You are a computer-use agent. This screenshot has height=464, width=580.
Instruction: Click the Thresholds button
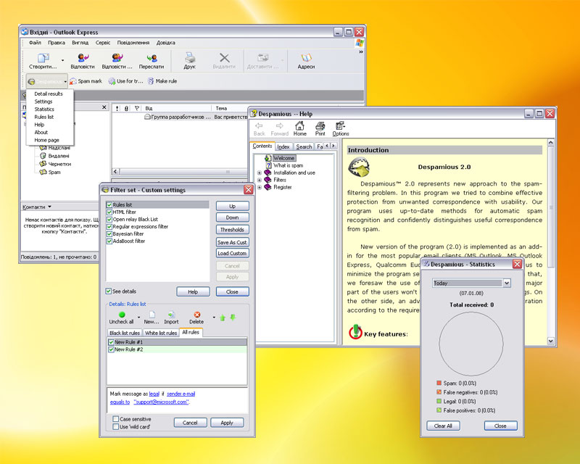(x=232, y=230)
